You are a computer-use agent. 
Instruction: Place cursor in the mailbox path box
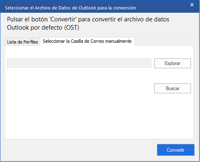click(x=79, y=63)
